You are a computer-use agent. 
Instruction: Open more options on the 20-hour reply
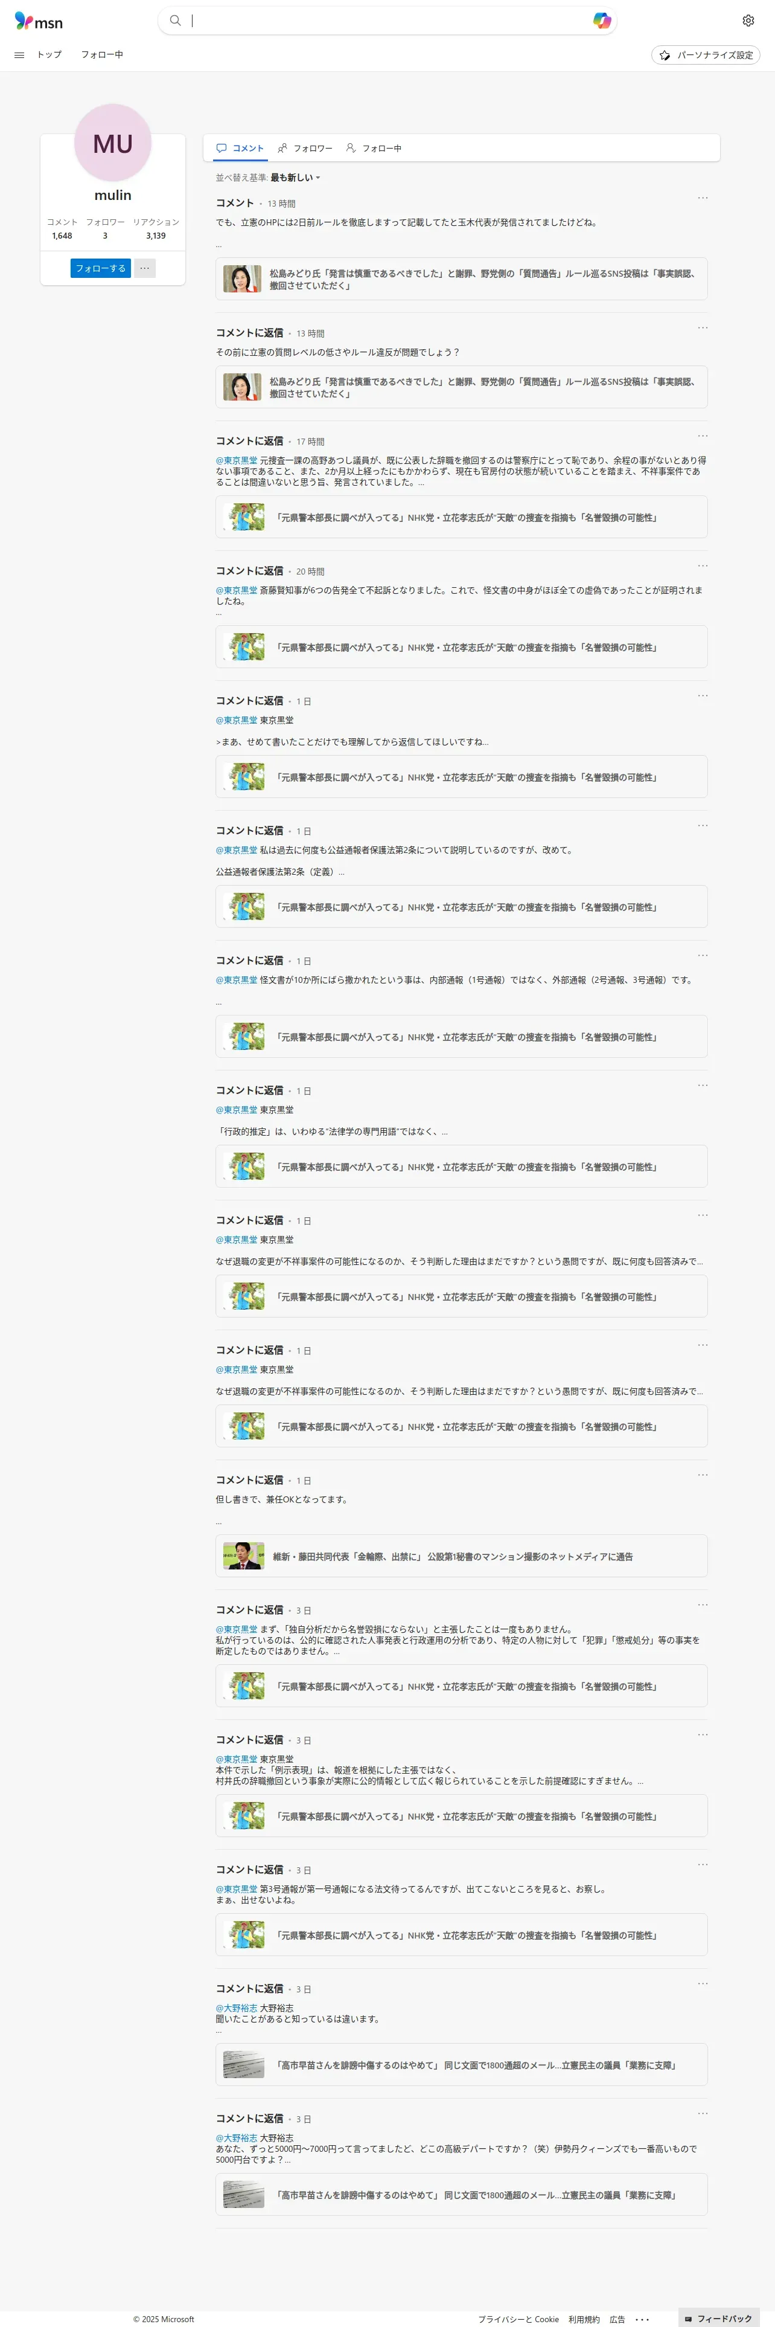coord(703,567)
